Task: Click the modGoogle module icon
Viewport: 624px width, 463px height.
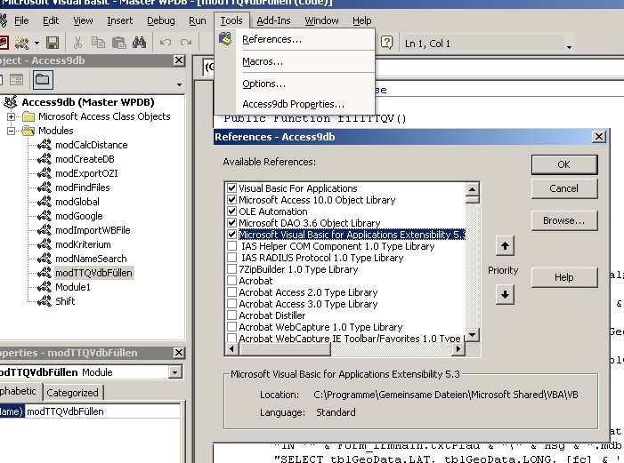Action: pos(45,216)
